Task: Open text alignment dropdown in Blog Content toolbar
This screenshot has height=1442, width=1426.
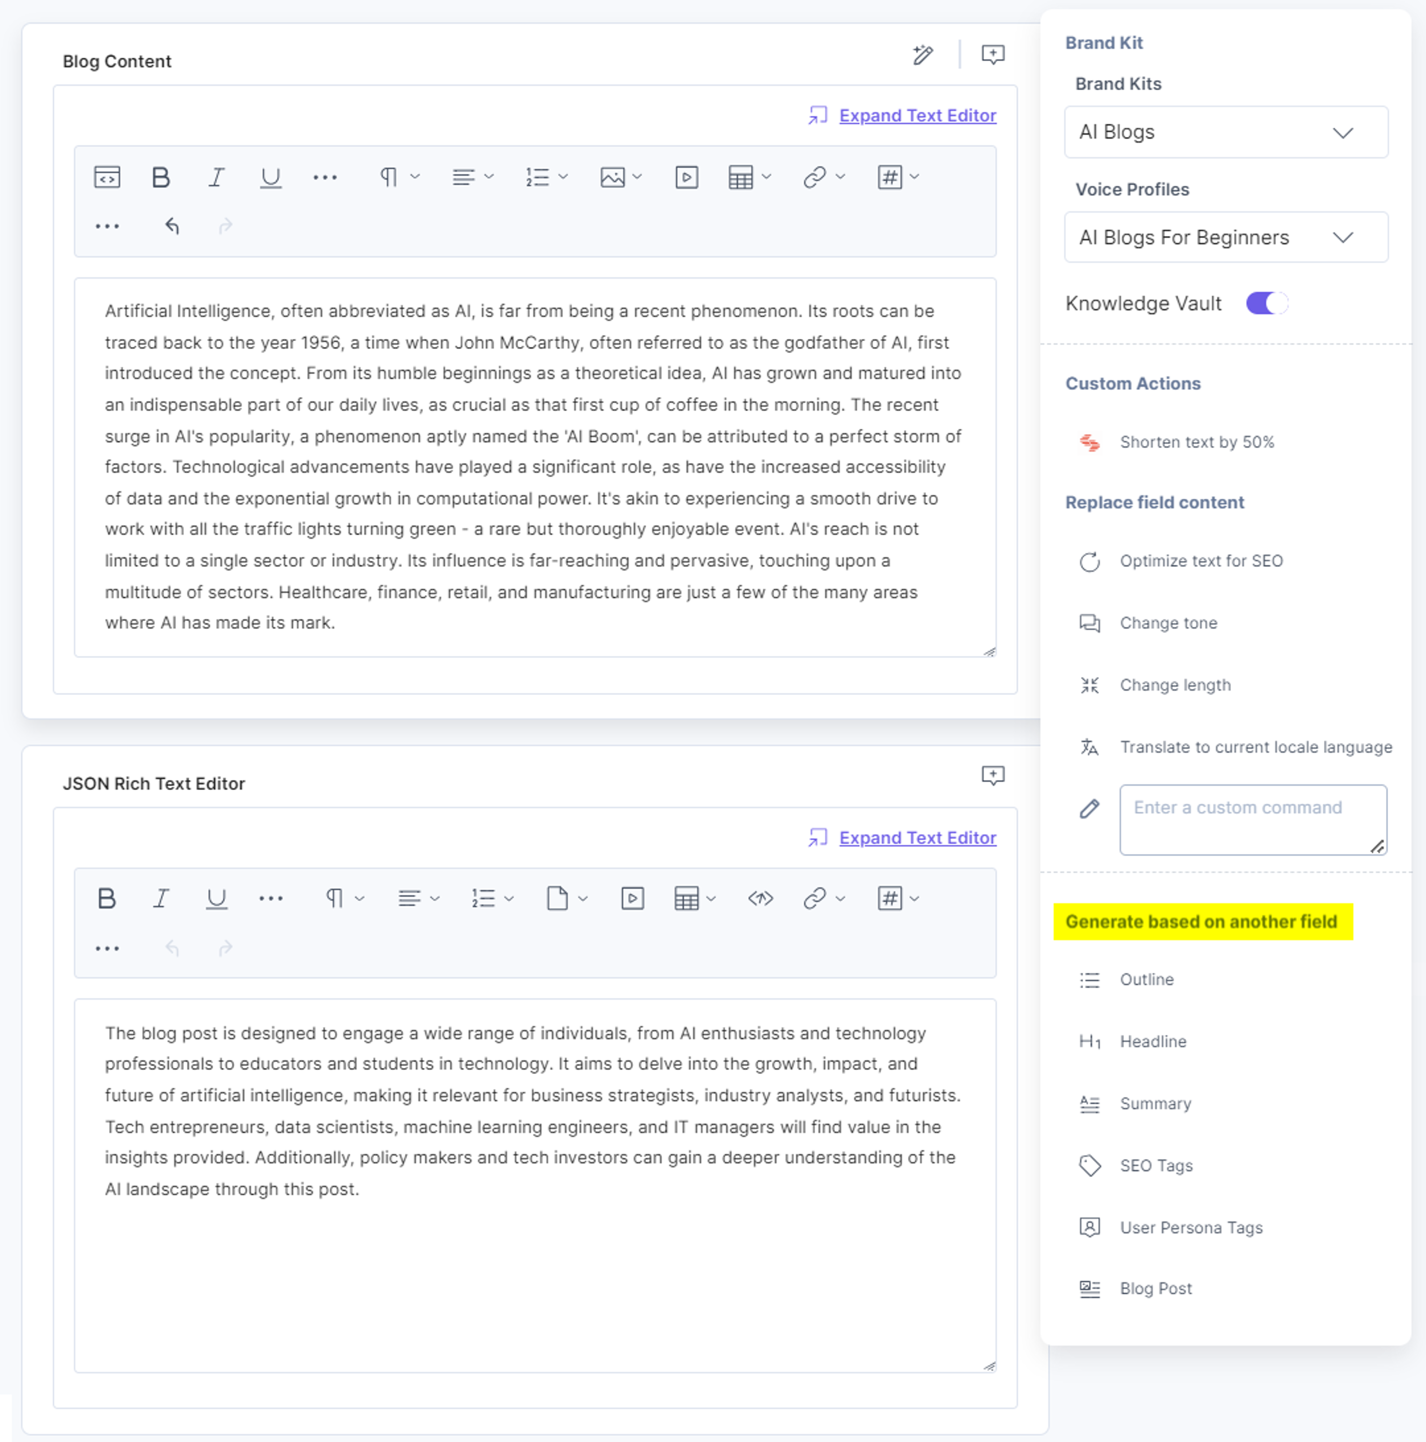Action: pos(472,178)
